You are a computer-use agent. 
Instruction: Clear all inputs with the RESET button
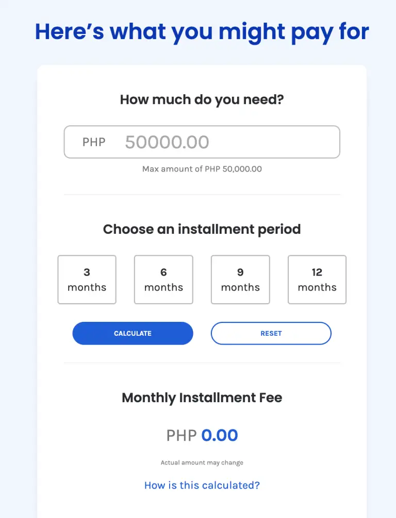pyautogui.click(x=271, y=333)
